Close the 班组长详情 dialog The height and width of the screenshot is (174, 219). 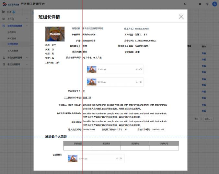181,17
